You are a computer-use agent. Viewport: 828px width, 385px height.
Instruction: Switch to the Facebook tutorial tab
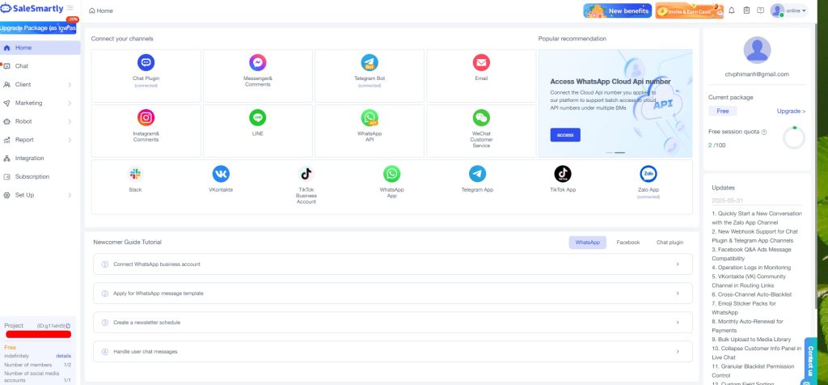coord(627,243)
